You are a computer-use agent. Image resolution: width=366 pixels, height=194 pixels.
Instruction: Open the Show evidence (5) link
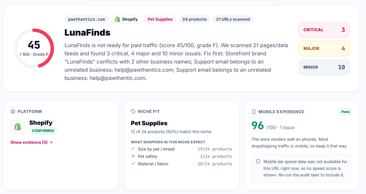point(31,142)
